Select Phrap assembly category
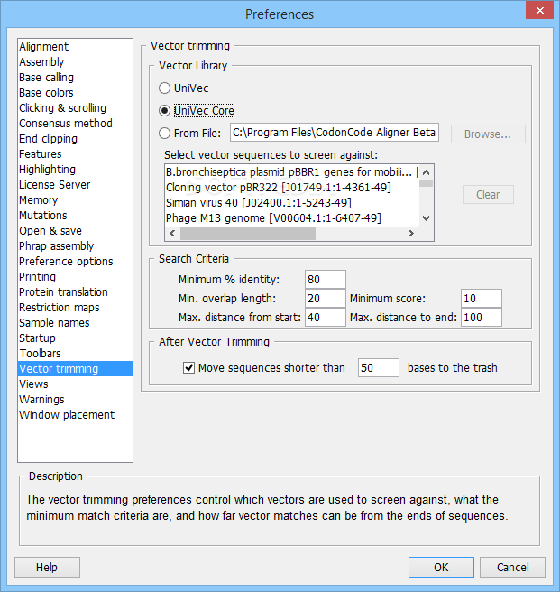 [75, 246]
